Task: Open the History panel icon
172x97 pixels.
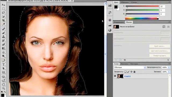Action: [x=110, y=12]
